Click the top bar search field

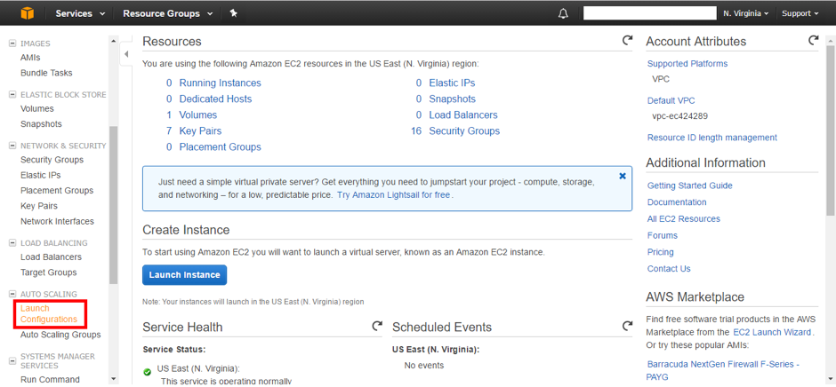coord(649,13)
